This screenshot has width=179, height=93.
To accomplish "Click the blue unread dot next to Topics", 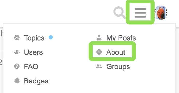I will (51, 37).
